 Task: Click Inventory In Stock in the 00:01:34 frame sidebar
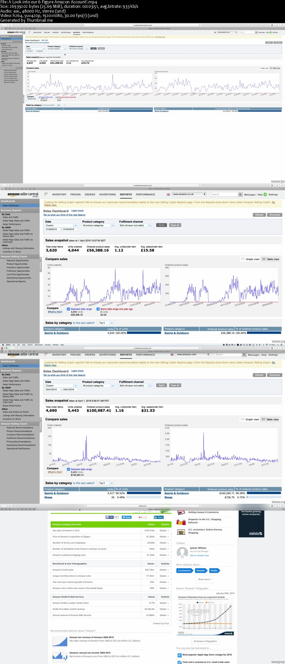pyautogui.click(x=12, y=252)
